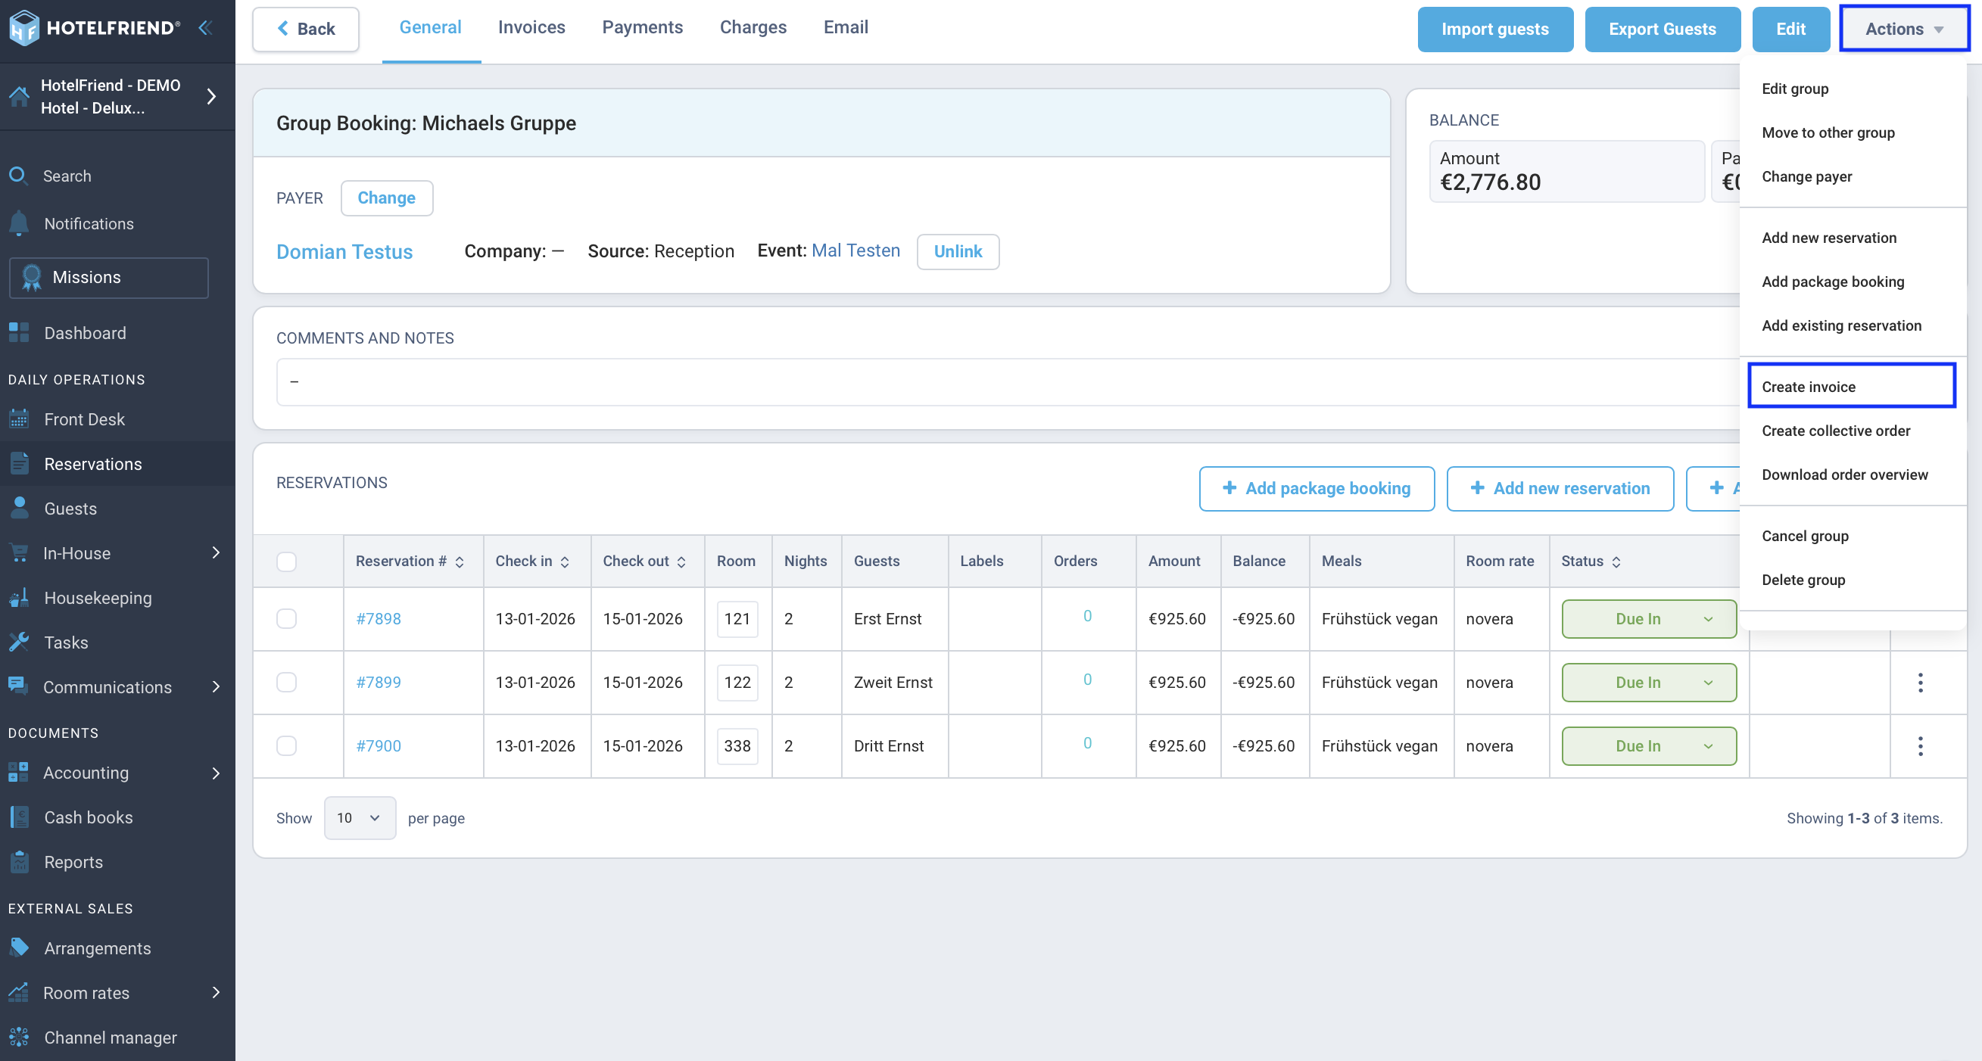Click the Search magnifier icon
Image resolution: width=1982 pixels, height=1061 pixels.
(18, 176)
